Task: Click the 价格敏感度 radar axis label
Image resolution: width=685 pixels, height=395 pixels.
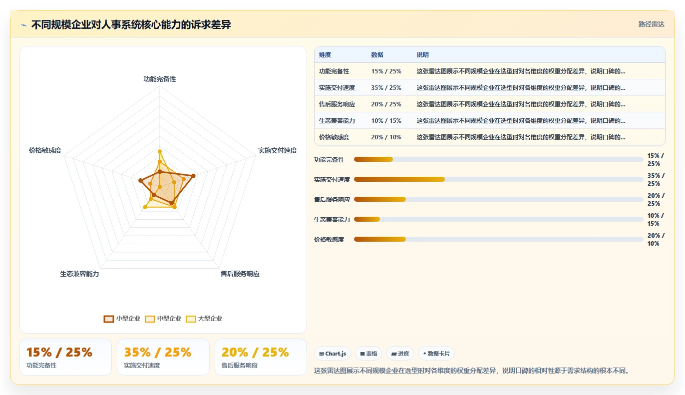Action: (x=45, y=150)
